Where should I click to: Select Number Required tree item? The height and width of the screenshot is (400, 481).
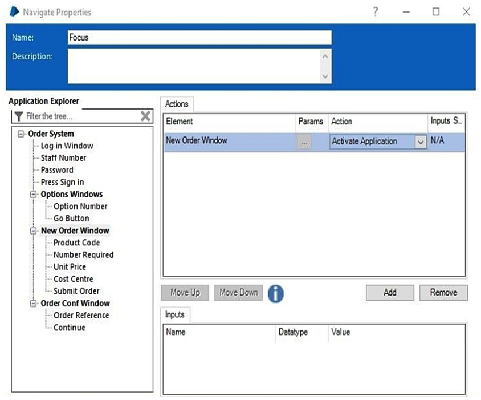pos(83,255)
